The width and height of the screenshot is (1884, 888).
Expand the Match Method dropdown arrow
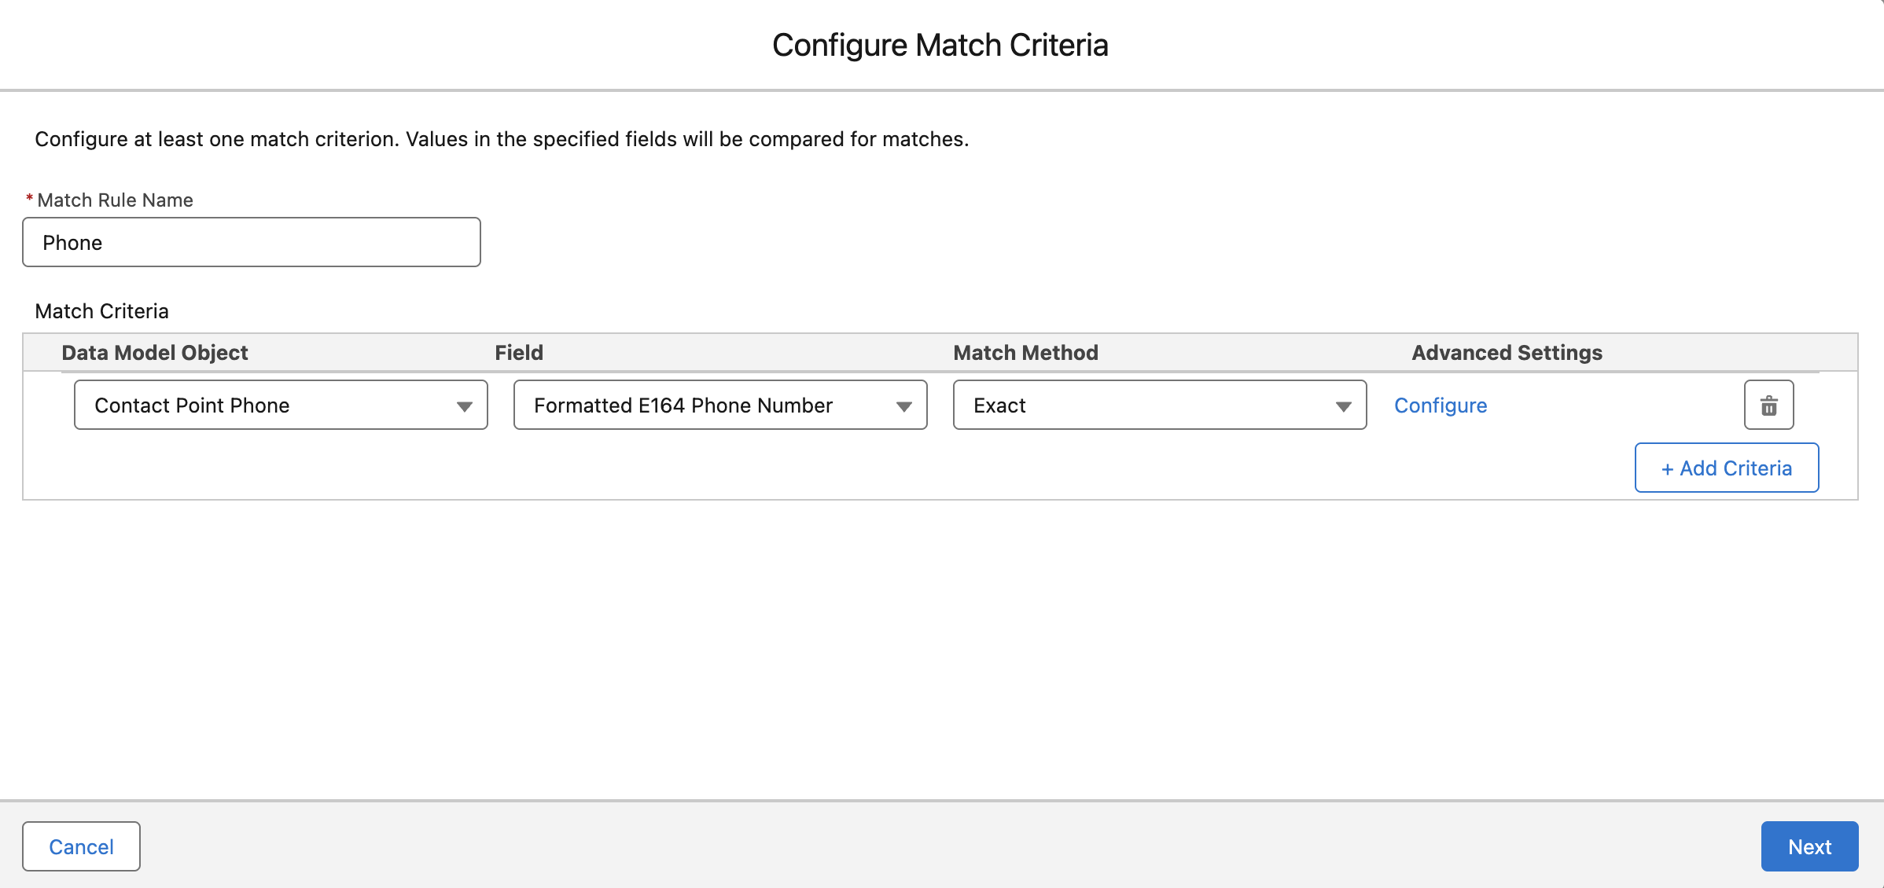(x=1343, y=406)
